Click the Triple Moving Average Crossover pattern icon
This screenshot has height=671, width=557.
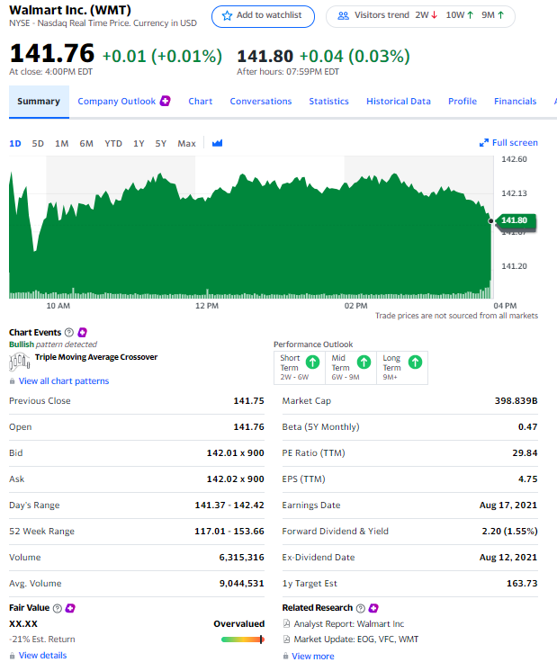pos(20,362)
